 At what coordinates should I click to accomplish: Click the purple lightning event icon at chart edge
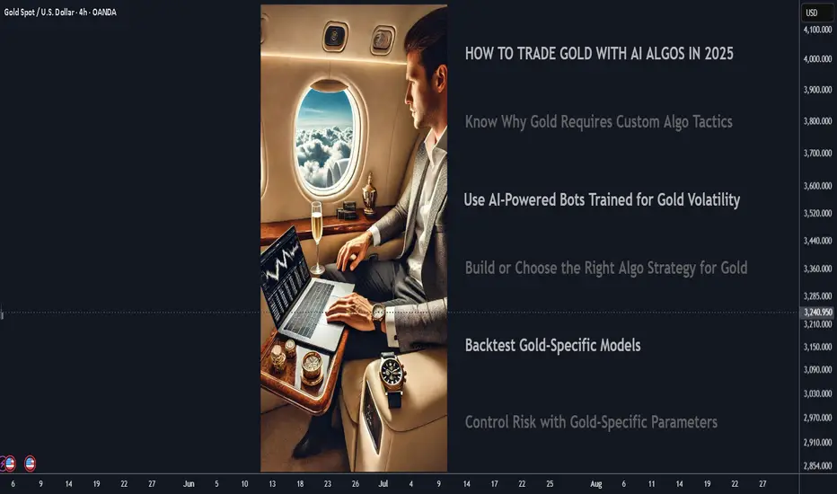pyautogui.click(x=2, y=463)
